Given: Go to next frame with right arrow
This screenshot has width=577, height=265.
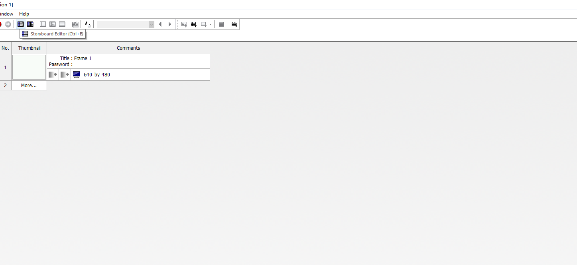Looking at the screenshot, I should 170,24.
